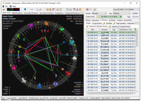Viewport: 141px width, 101px height.
Task: Select row dated AD 2024-12-15
Action: pos(111,90)
